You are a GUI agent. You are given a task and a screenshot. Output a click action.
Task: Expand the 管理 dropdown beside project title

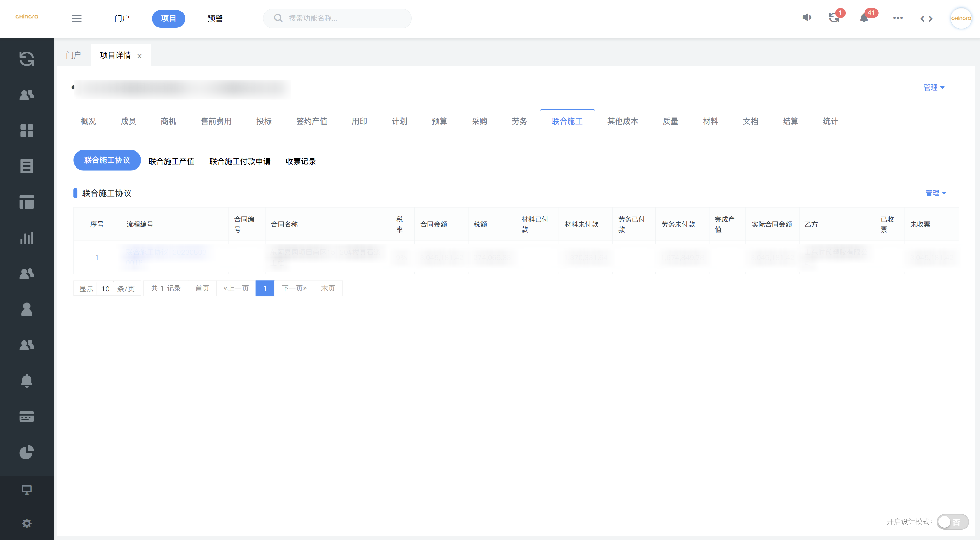click(x=934, y=88)
